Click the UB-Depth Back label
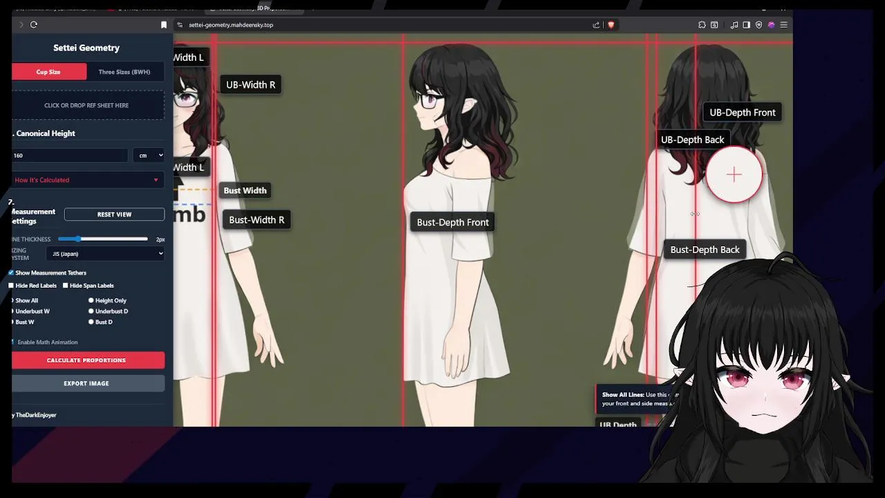 [x=692, y=140]
